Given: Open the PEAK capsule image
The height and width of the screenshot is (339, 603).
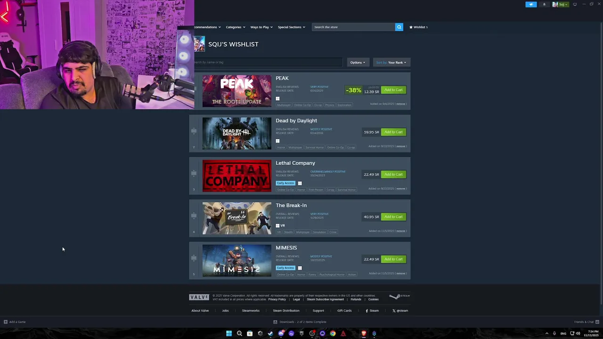Looking at the screenshot, I should (237, 91).
